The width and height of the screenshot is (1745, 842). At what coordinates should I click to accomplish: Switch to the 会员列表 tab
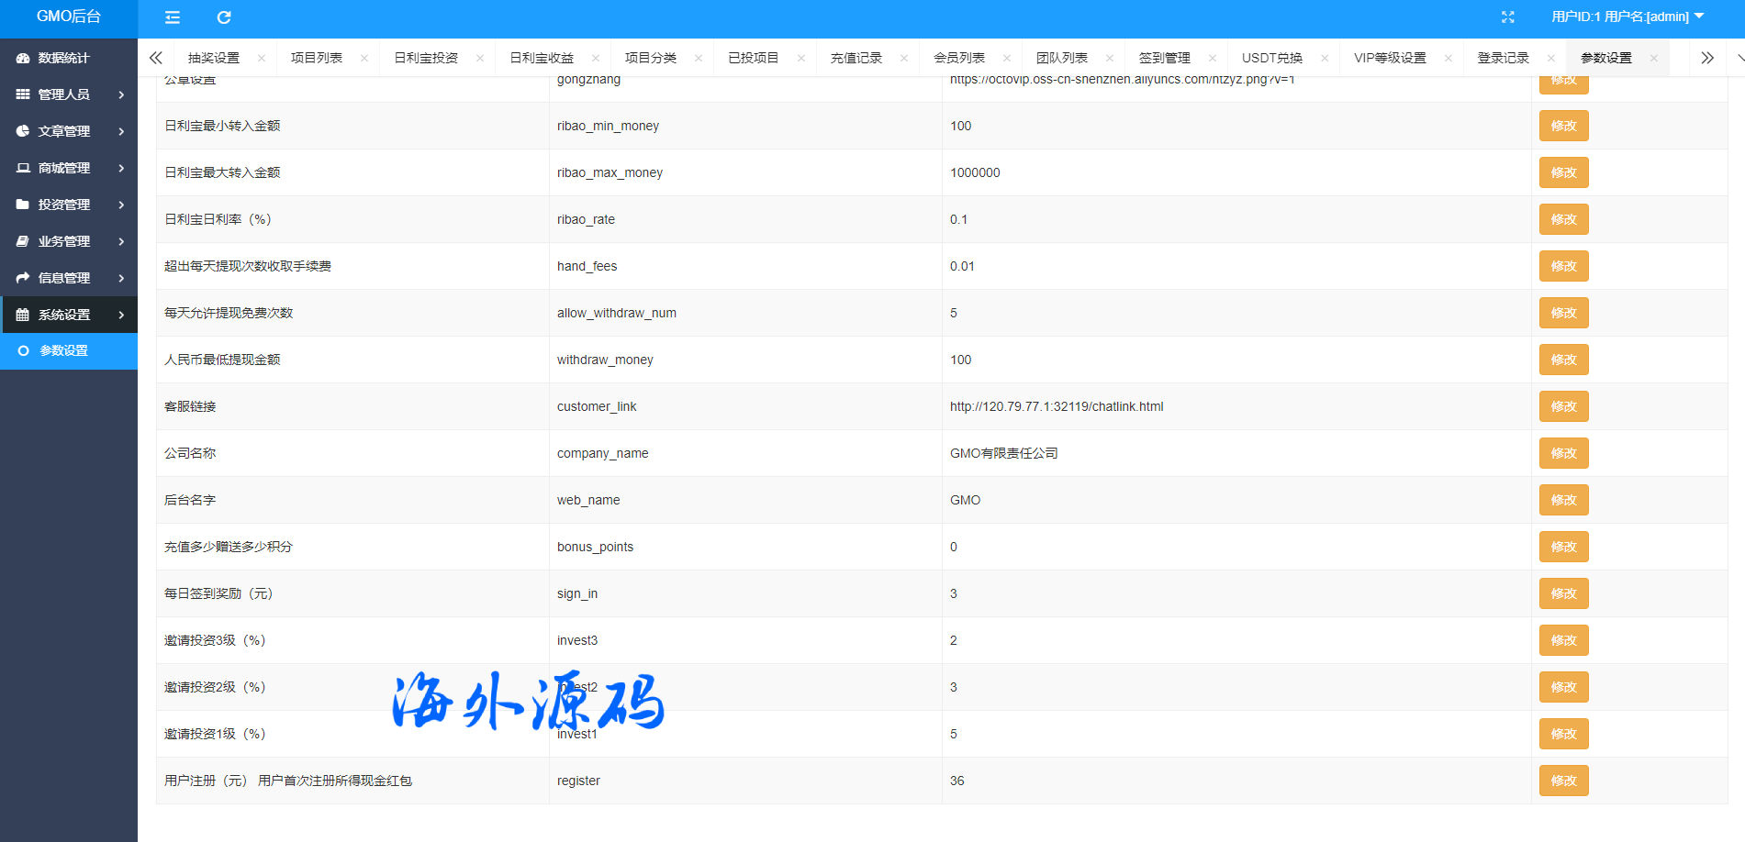(x=958, y=58)
